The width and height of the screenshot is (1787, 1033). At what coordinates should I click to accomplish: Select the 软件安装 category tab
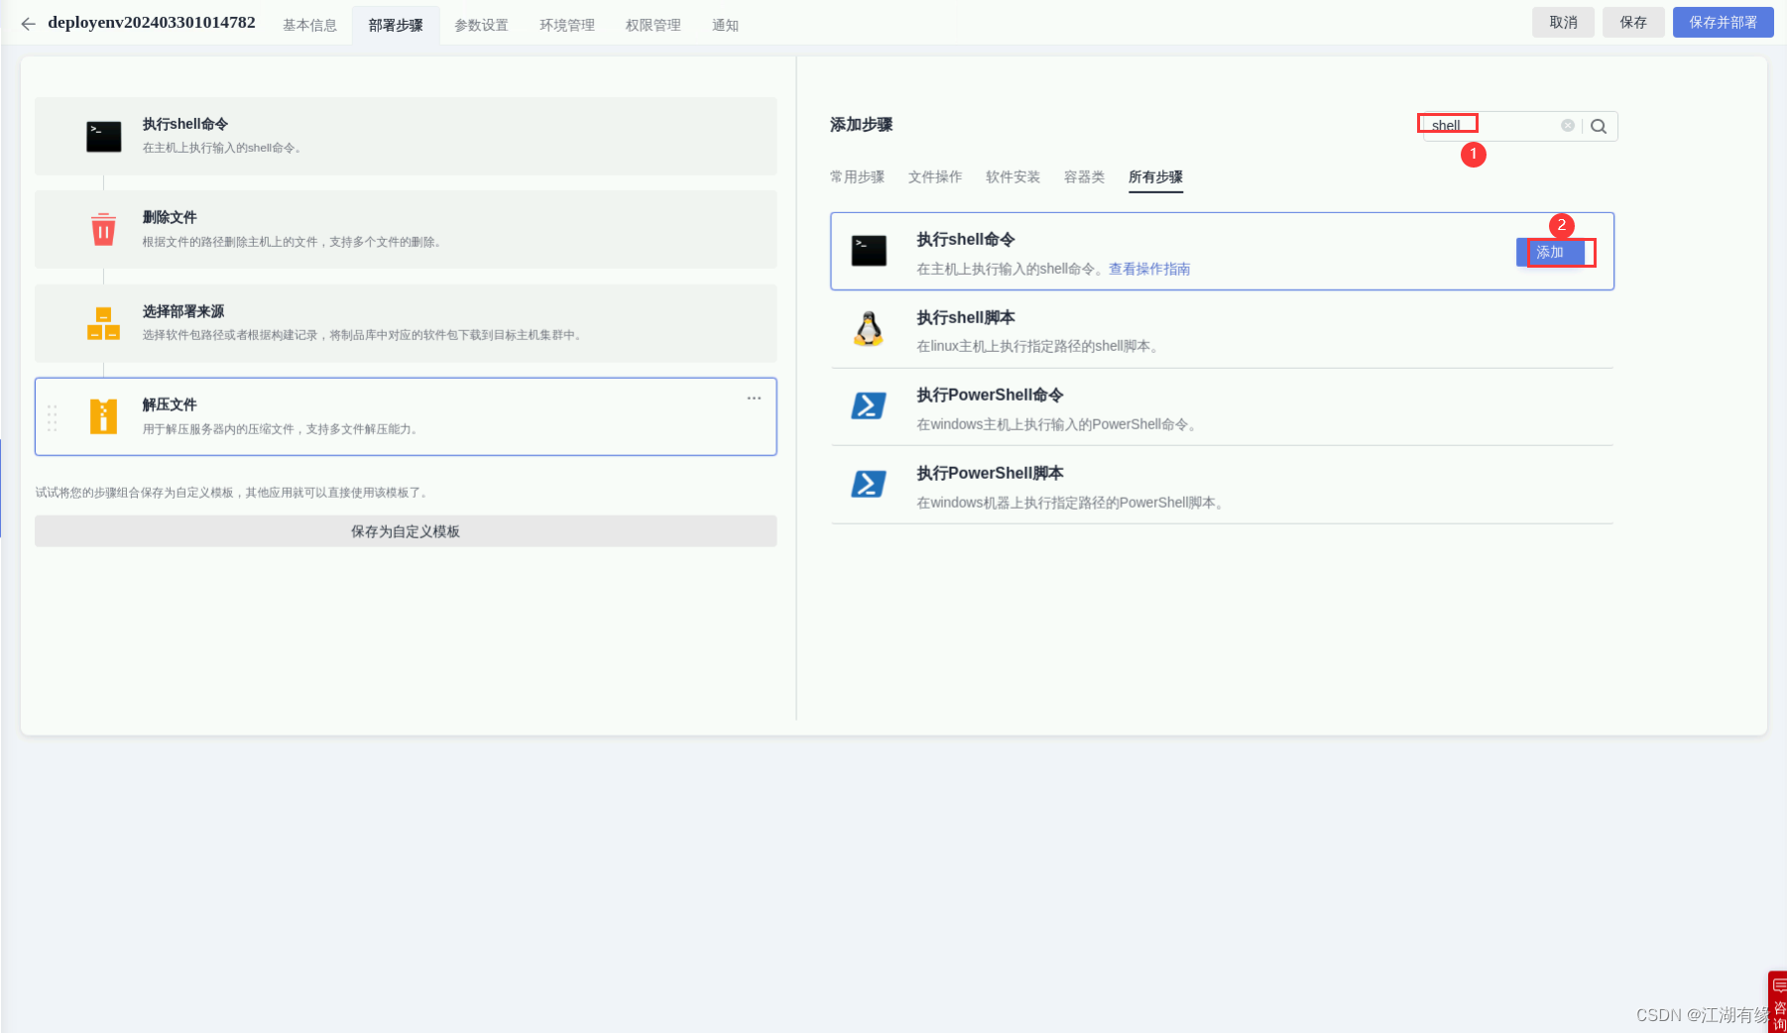[x=1013, y=176]
